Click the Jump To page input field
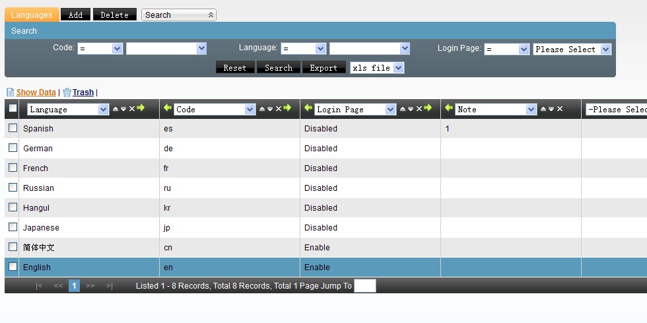Image resolution: width=647 pixels, height=323 pixels. [364, 286]
